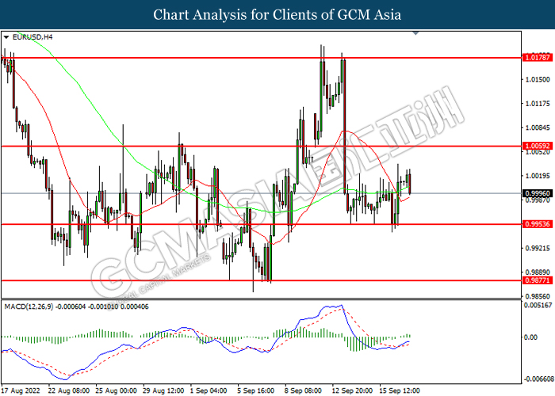Click the 29 Aug 12:00 time label
Screen dimensions: 555x396
pyautogui.click(x=163, y=390)
